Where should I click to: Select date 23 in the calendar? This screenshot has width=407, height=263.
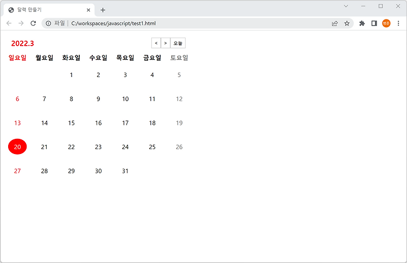[x=98, y=147]
